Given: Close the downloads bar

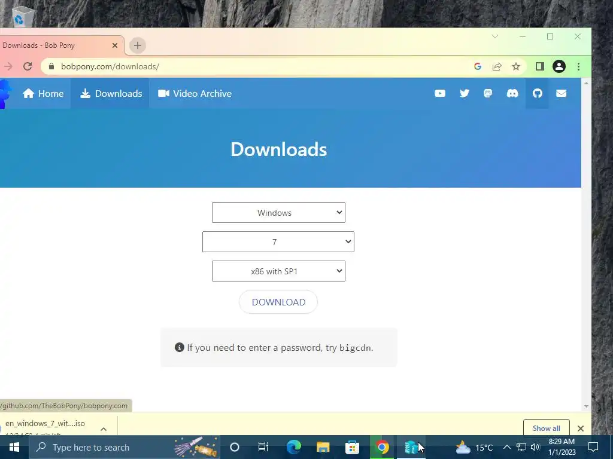Looking at the screenshot, I should point(581,429).
